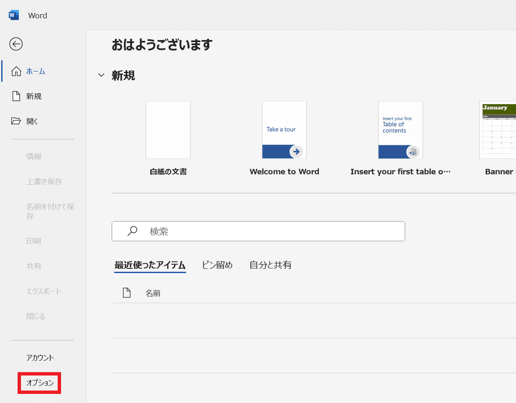516x403 pixels.
Task: Click the Insert your first table label
Action: coord(400,172)
